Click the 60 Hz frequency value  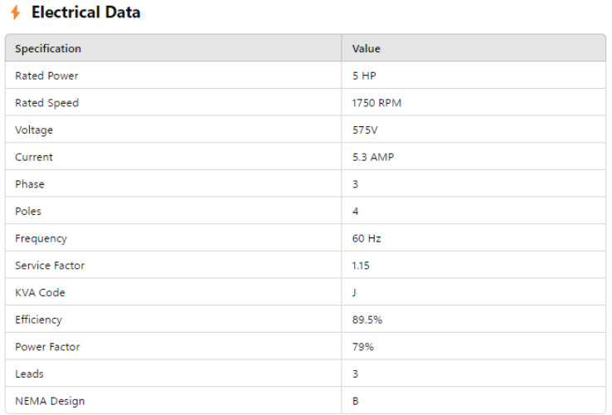367,238
